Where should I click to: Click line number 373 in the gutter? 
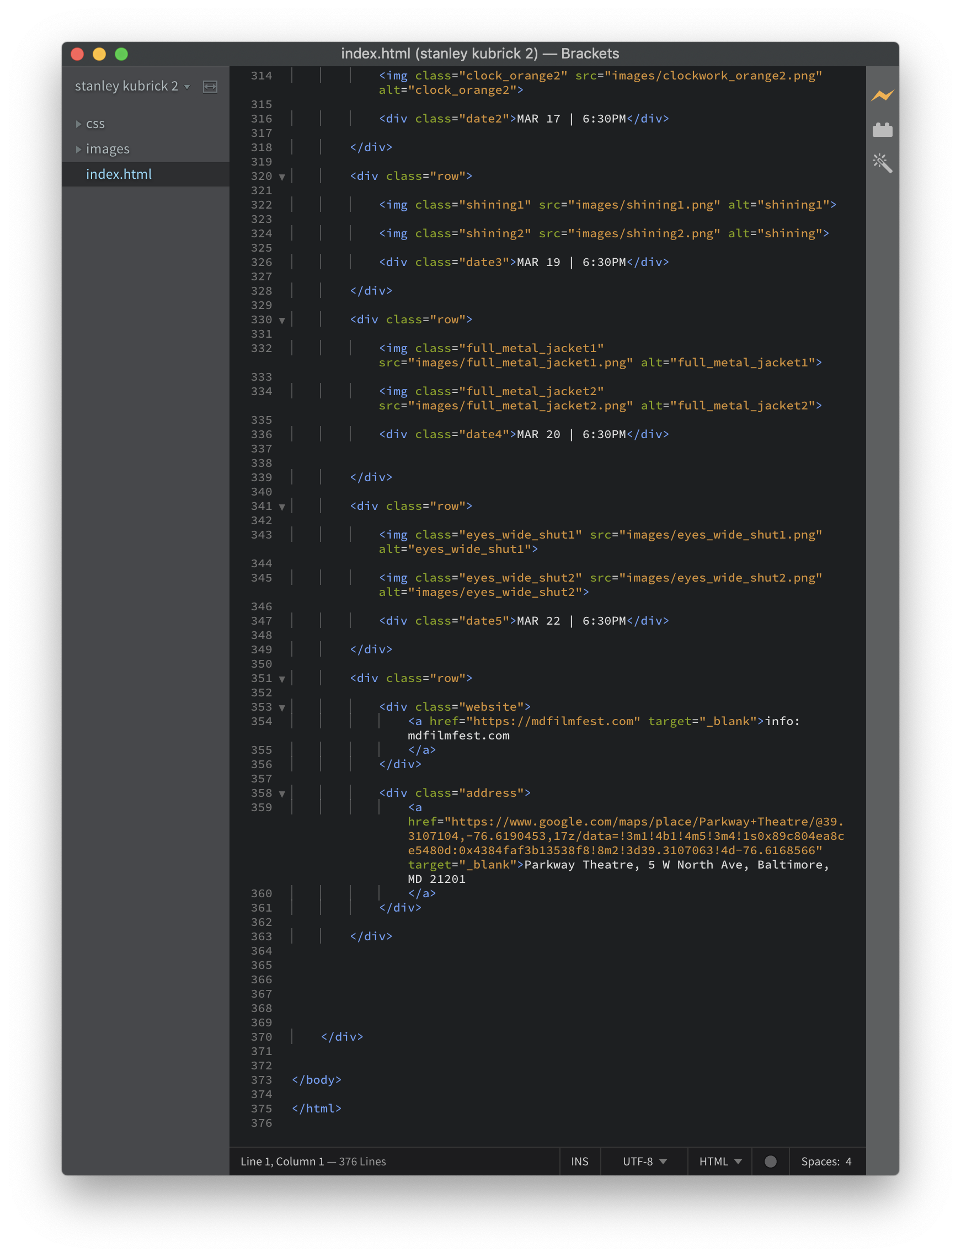click(261, 1080)
